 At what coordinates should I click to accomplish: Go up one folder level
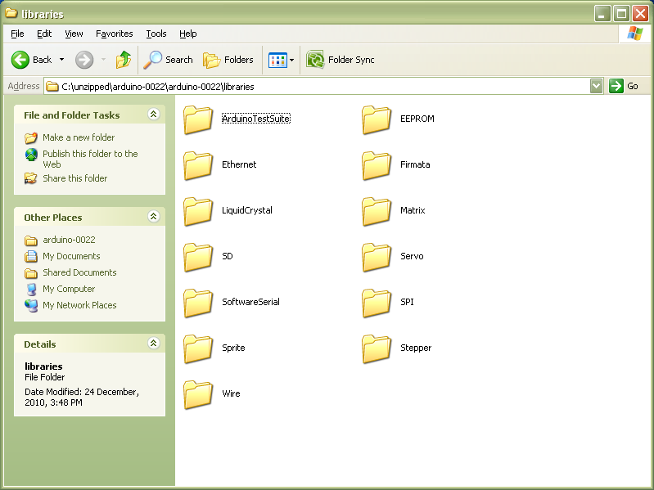[x=124, y=60]
